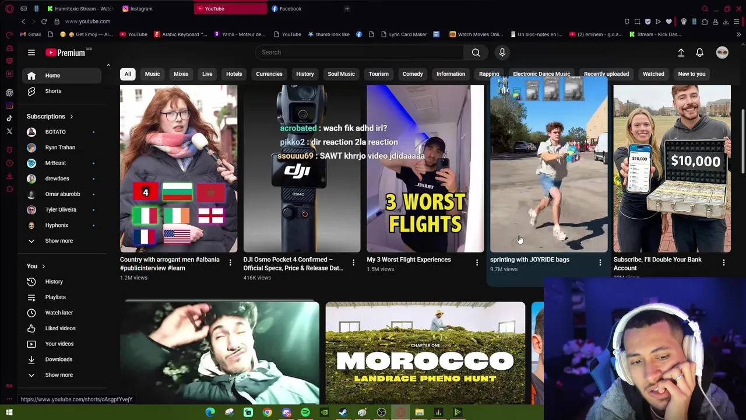Expand the Subscriptions section chevron
The width and height of the screenshot is (746, 420).
(x=72, y=117)
